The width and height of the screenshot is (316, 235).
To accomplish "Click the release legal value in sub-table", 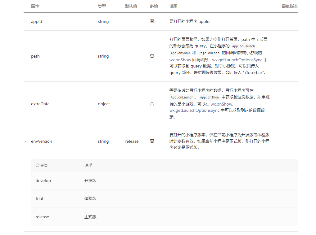I will click(42, 217).
